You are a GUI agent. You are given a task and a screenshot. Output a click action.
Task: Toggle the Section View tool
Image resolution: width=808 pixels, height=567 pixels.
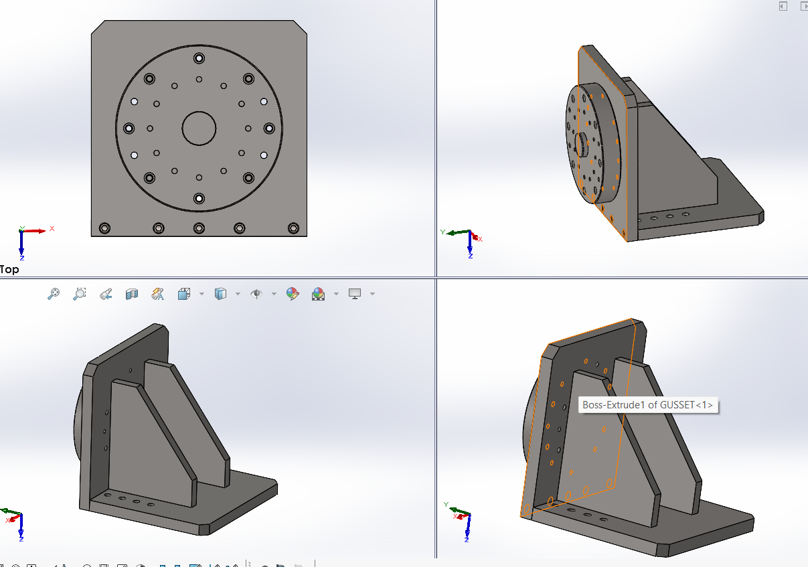pos(132,293)
